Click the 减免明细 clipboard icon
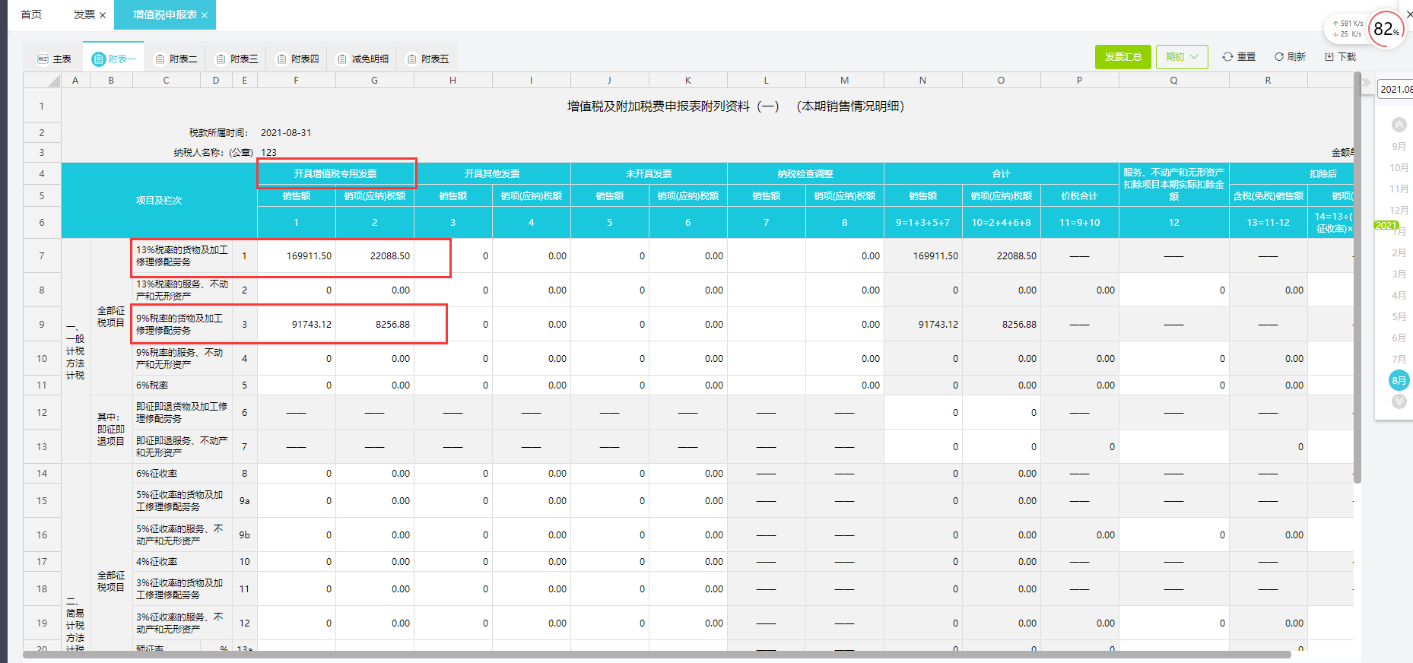The width and height of the screenshot is (1413, 663). pyautogui.click(x=342, y=59)
